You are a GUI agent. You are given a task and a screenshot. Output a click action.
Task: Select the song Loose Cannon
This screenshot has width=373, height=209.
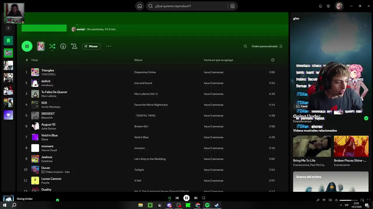coord(51,179)
